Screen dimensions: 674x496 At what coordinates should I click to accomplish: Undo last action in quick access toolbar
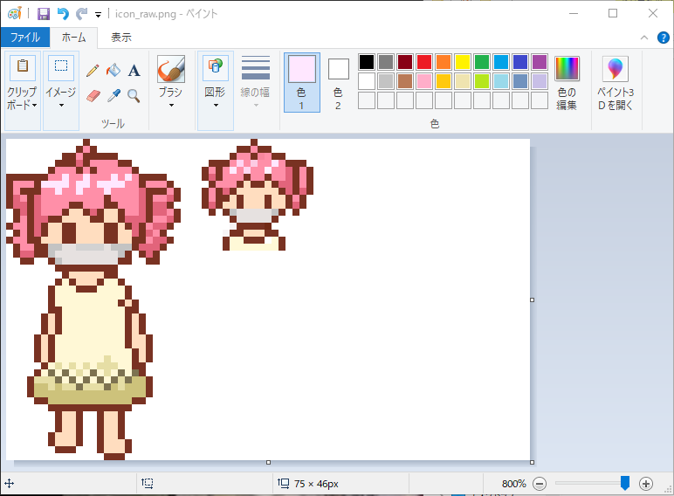63,14
